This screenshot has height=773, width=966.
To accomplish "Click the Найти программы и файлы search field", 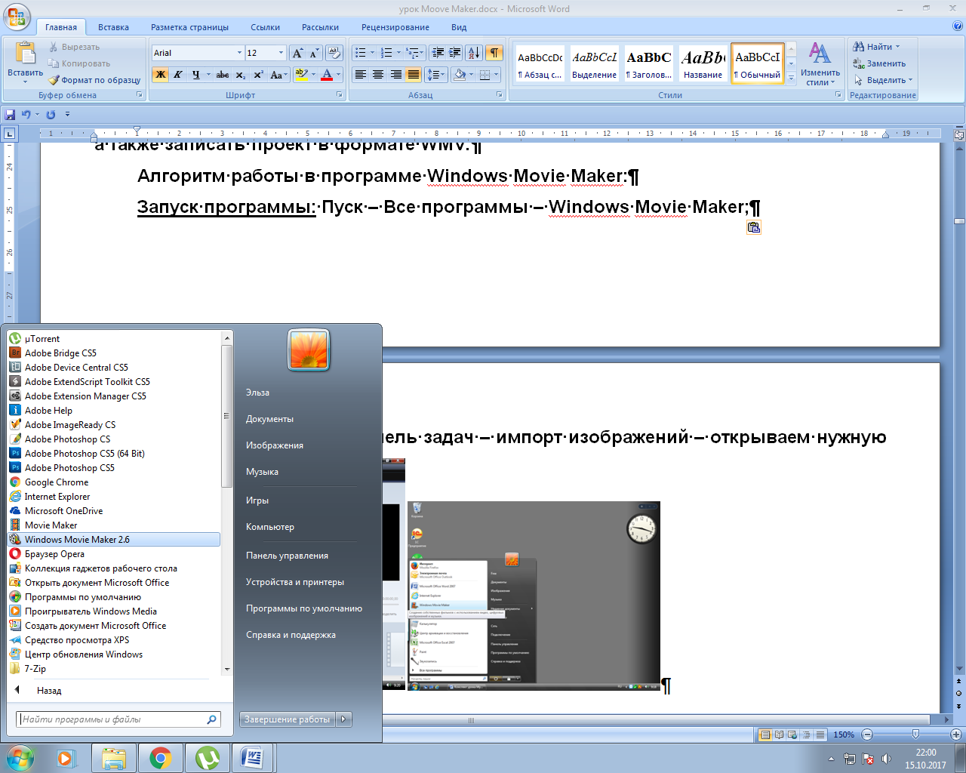I will 118,719.
